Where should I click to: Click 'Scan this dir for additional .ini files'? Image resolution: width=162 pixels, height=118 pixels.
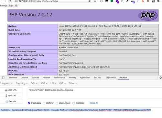[x=27, y=63]
